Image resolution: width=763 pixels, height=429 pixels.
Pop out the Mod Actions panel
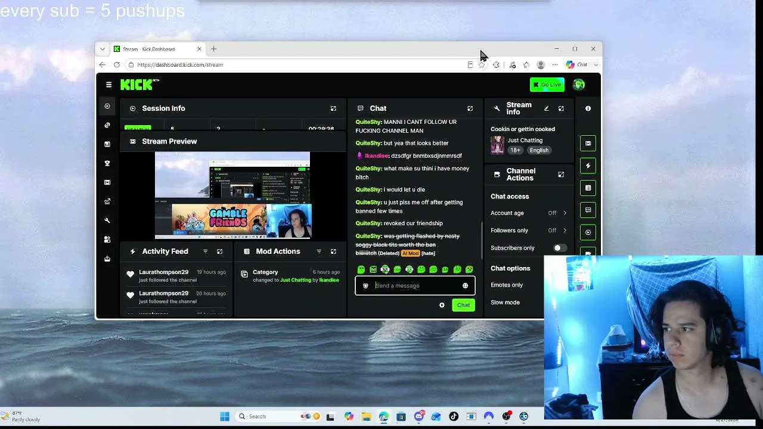point(333,251)
